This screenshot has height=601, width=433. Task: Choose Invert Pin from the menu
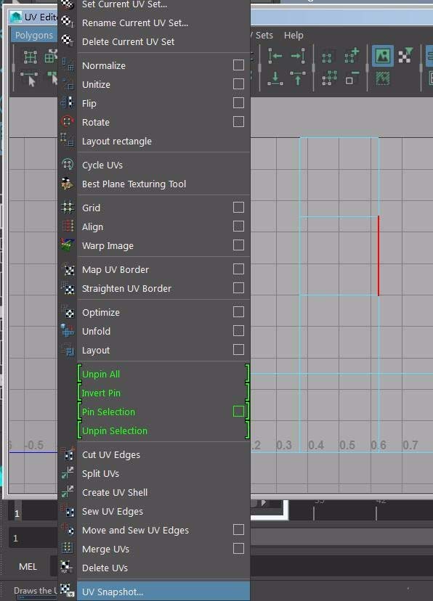tap(163, 393)
